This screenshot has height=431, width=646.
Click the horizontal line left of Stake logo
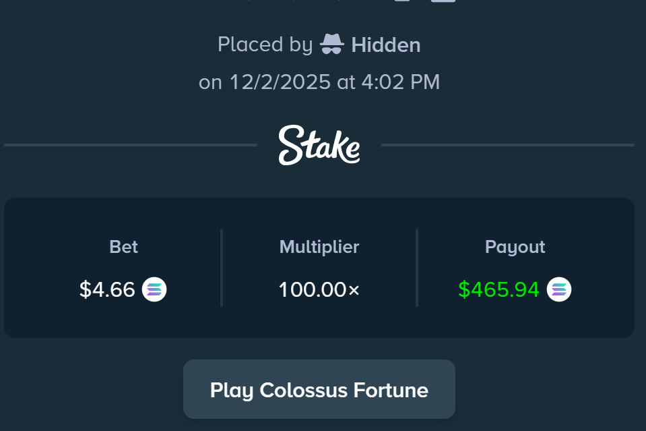(131, 145)
